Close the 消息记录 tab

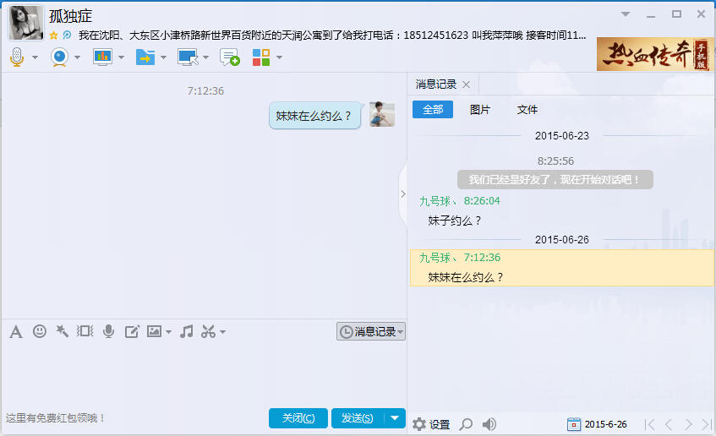click(x=467, y=84)
